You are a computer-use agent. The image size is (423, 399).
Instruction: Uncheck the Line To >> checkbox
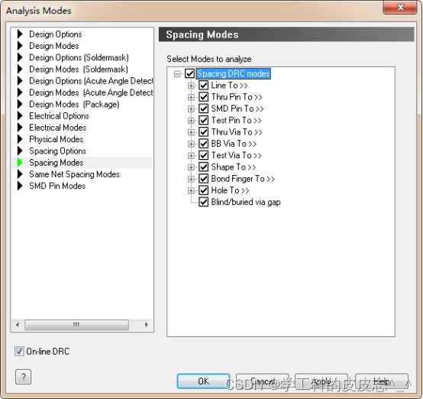(x=203, y=86)
